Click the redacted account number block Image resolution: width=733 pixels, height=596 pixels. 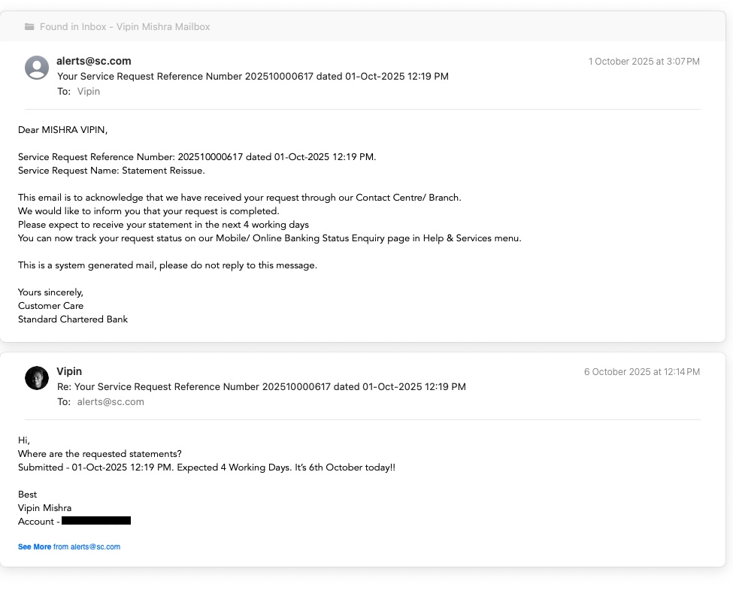96,521
